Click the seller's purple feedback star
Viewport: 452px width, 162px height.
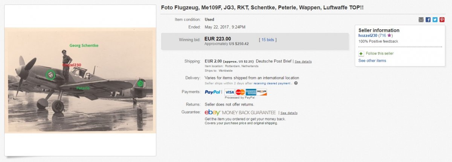click(x=389, y=36)
